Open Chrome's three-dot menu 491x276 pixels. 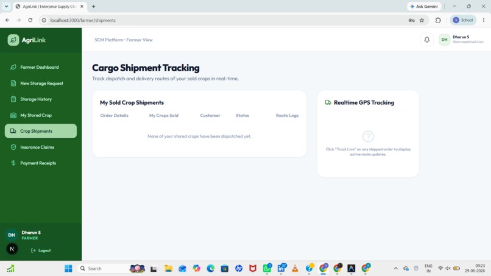[484, 20]
